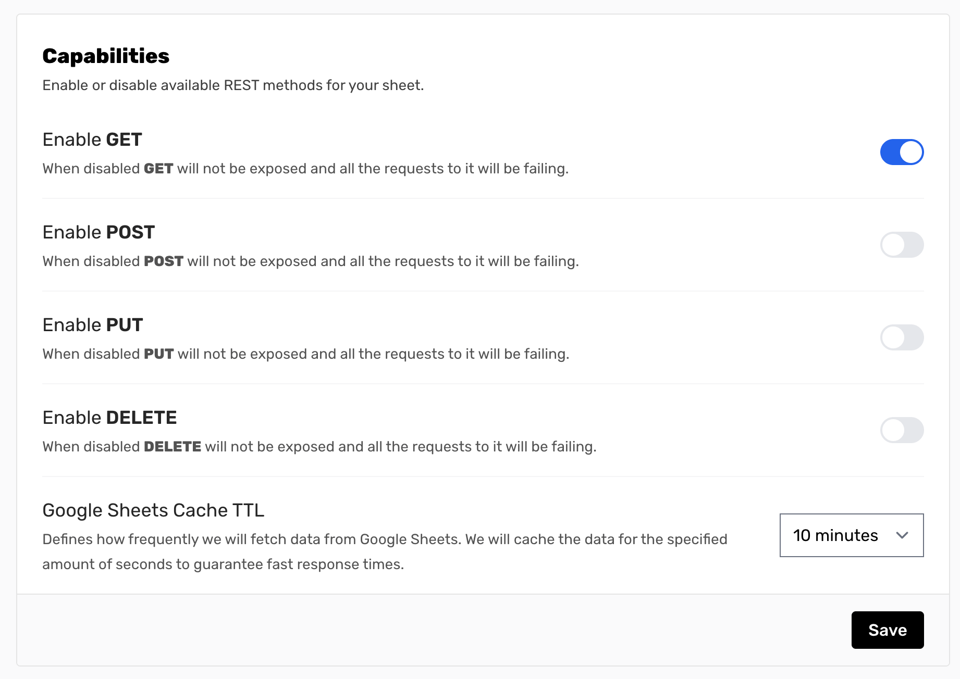Click the bold GET word in the description
This screenshot has height=679, width=960.
pos(158,169)
